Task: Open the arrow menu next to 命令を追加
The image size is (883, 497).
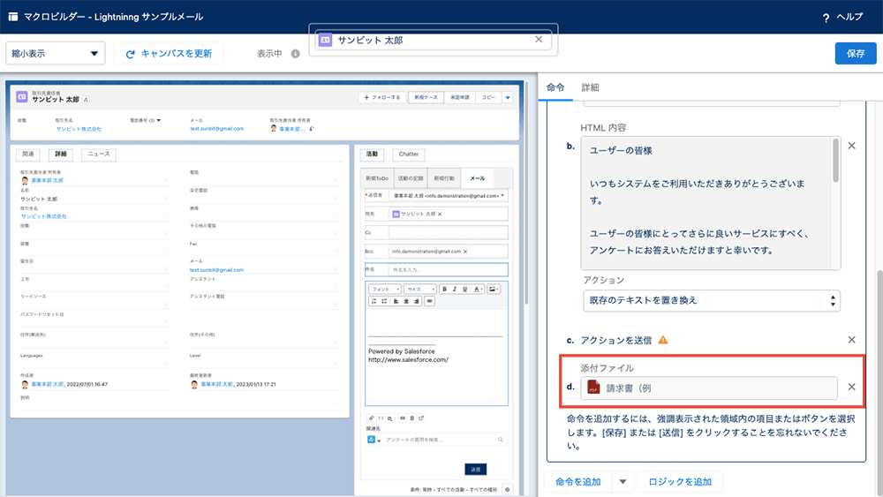Action: (x=623, y=482)
